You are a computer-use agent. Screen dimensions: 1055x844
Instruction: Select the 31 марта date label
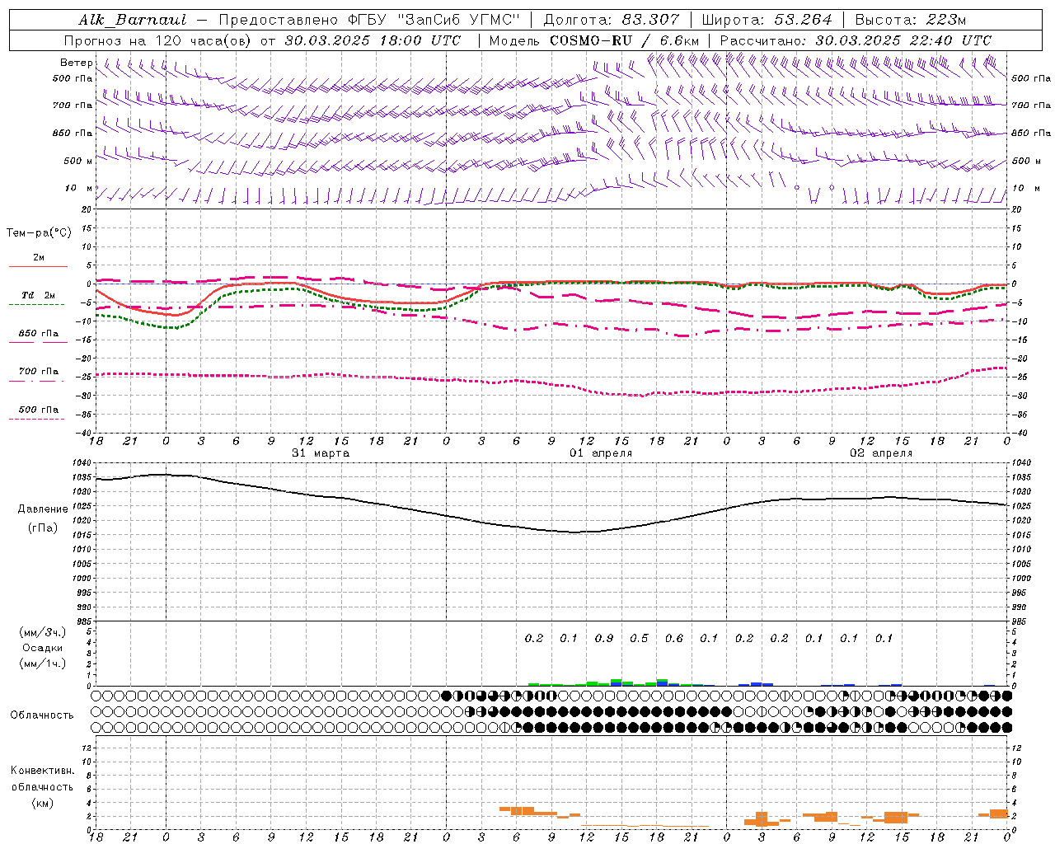(x=321, y=453)
